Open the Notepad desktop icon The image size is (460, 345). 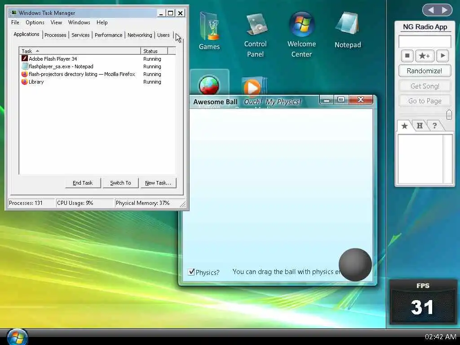348,30
